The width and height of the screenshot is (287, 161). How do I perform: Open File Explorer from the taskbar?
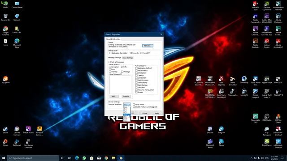[x=113, y=158]
